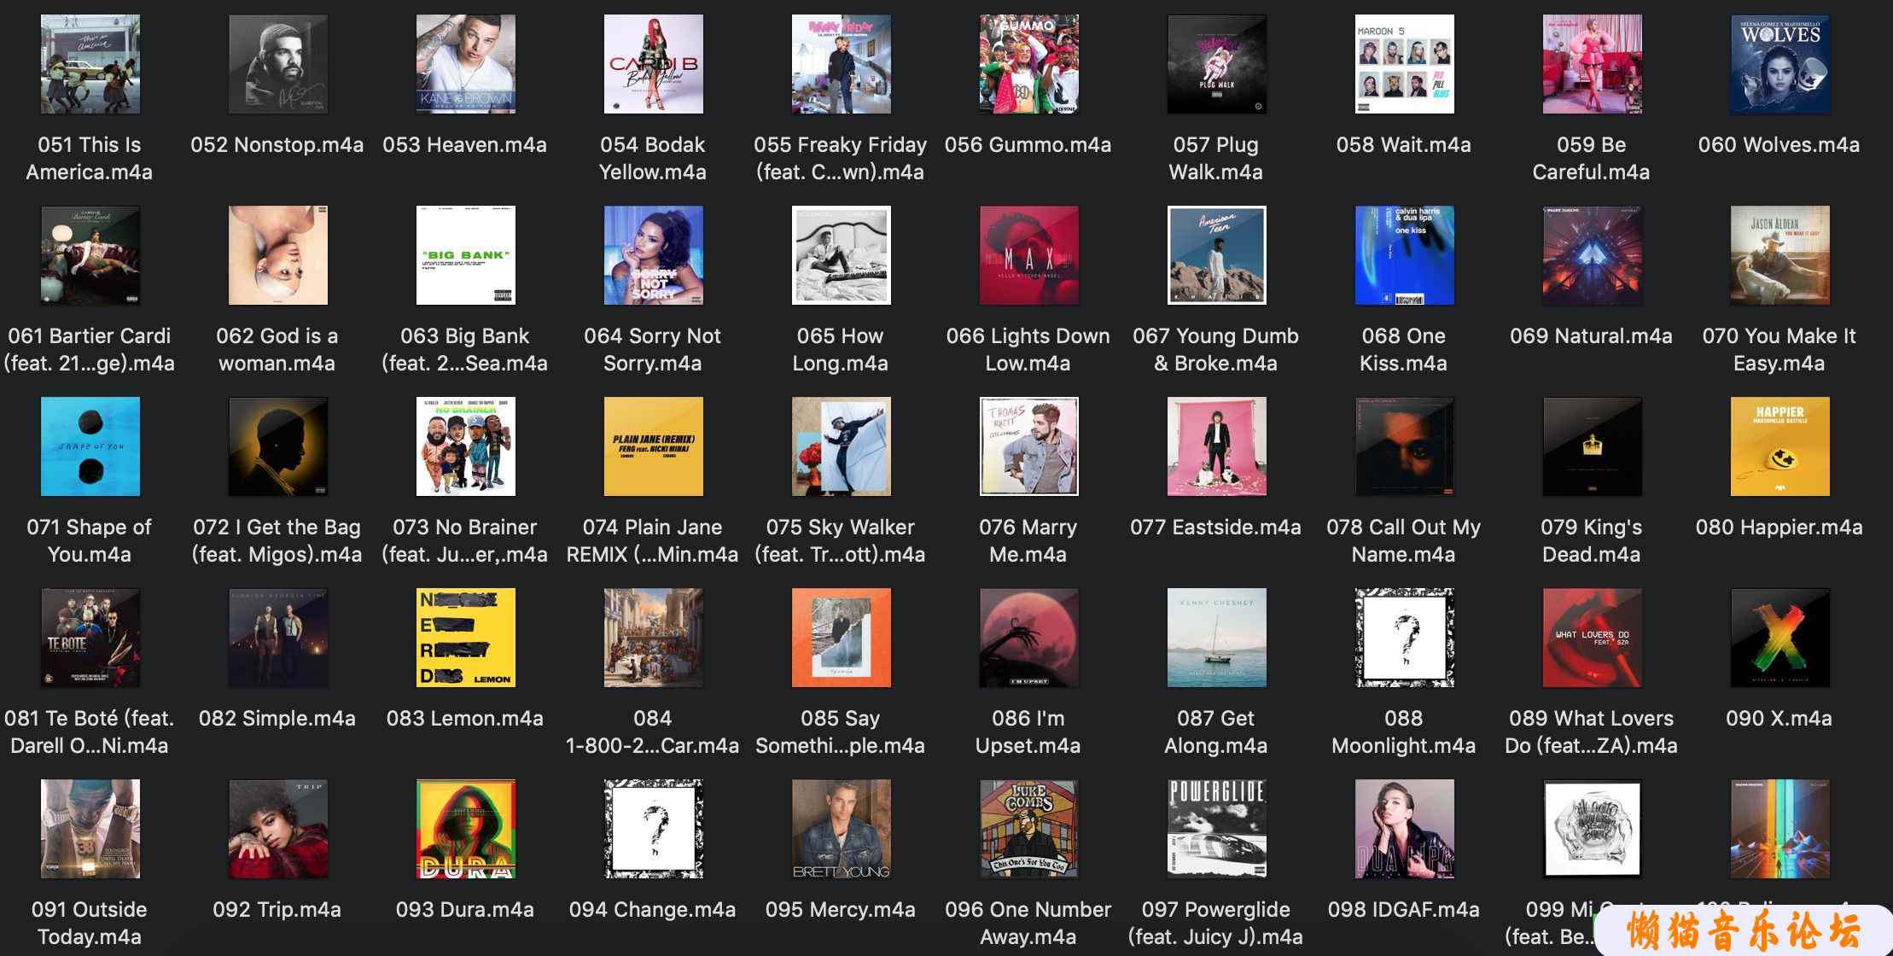Click the 065 How Long cover art

(842, 255)
